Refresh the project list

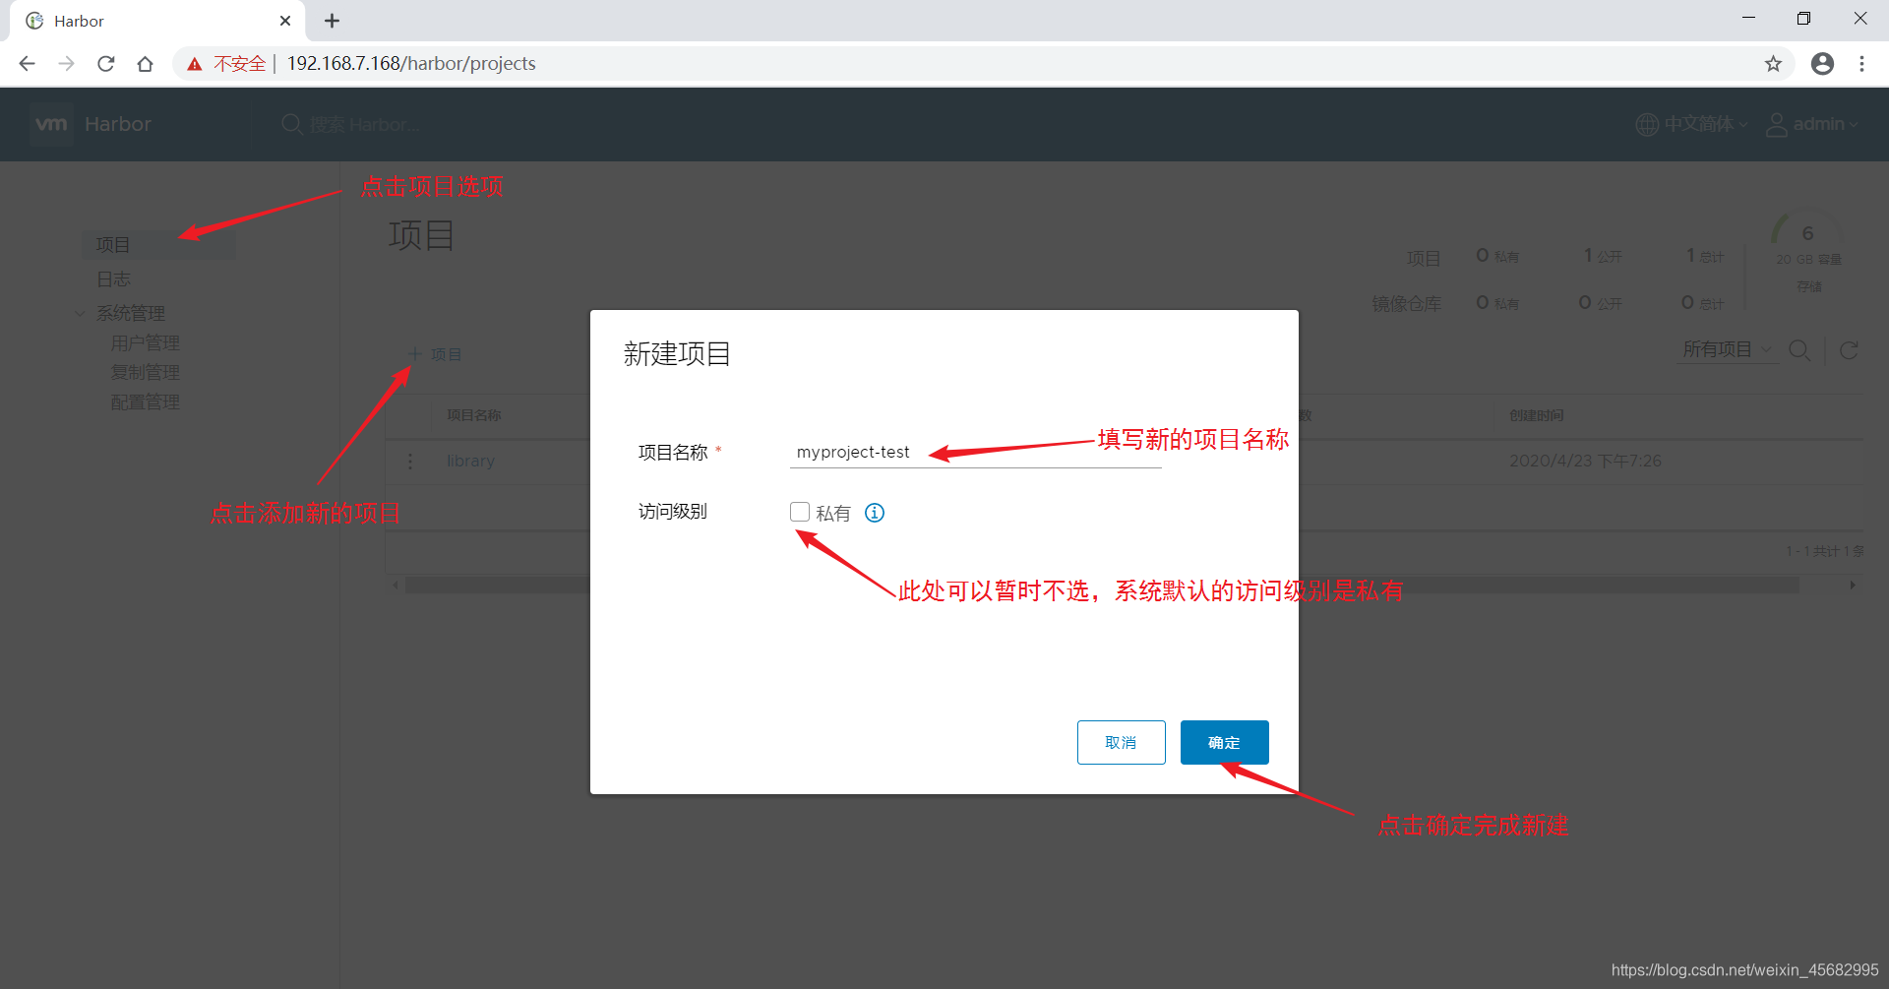(1849, 350)
